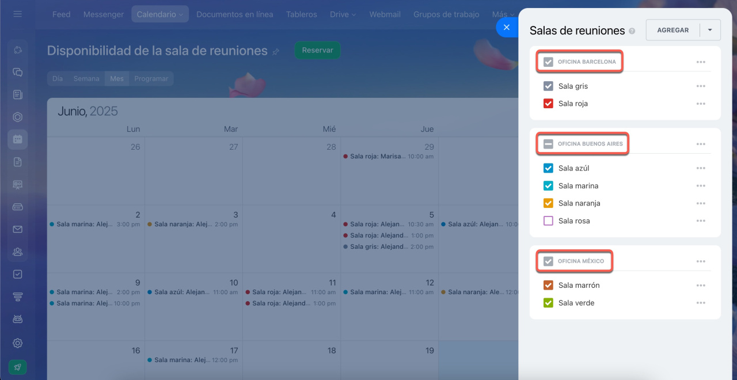Open chat messages icon in left sidebar
Viewport: 737px width, 380px height.
click(x=18, y=73)
